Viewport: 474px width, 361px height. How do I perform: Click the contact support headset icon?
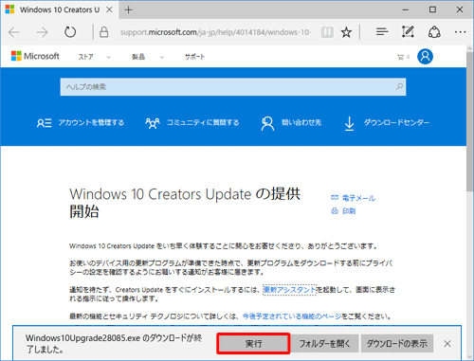(x=267, y=123)
